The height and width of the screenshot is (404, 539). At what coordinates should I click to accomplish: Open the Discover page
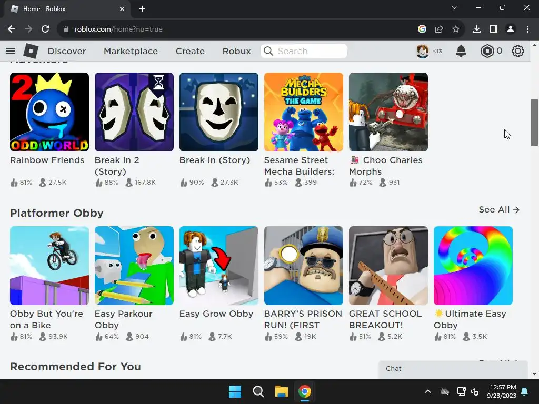(67, 51)
